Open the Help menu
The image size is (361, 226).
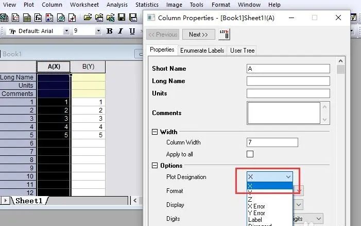[274, 5]
